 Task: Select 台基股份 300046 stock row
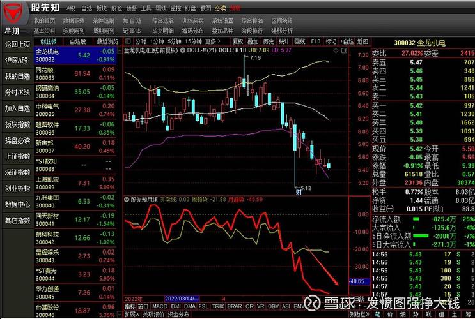75,311
